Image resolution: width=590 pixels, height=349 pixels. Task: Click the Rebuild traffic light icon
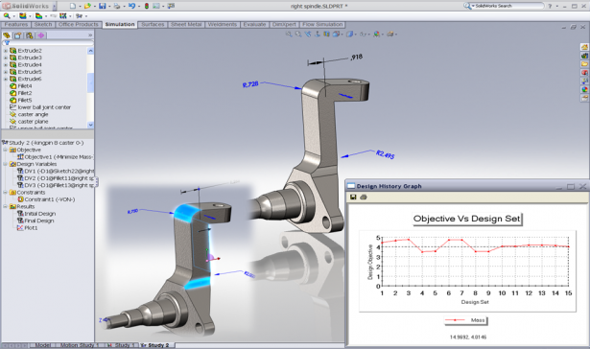click(147, 6)
